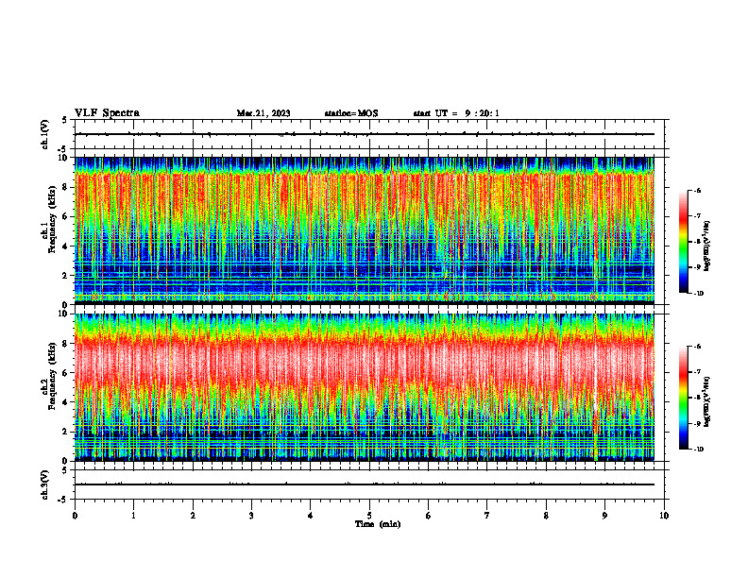Click time axis tick label "5"
The image size is (748, 578).
tap(369, 516)
